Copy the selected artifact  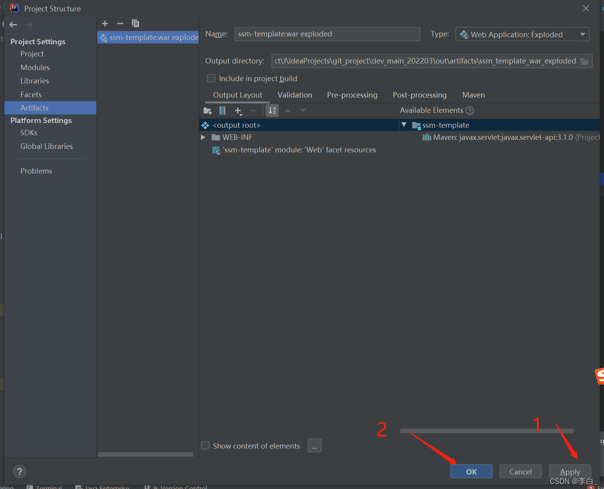136,24
